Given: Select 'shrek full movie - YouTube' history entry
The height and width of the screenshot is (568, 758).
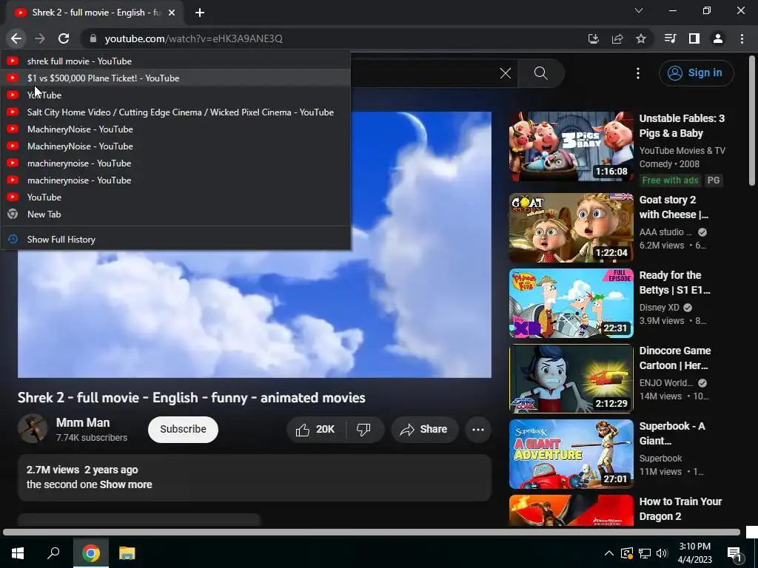Looking at the screenshot, I should (175, 61).
